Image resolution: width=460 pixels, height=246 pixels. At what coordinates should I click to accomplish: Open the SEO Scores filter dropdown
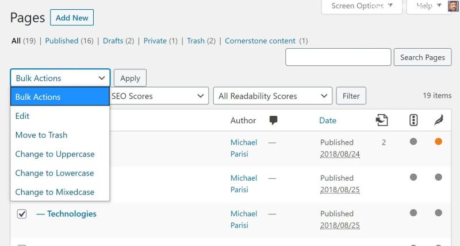tap(159, 96)
